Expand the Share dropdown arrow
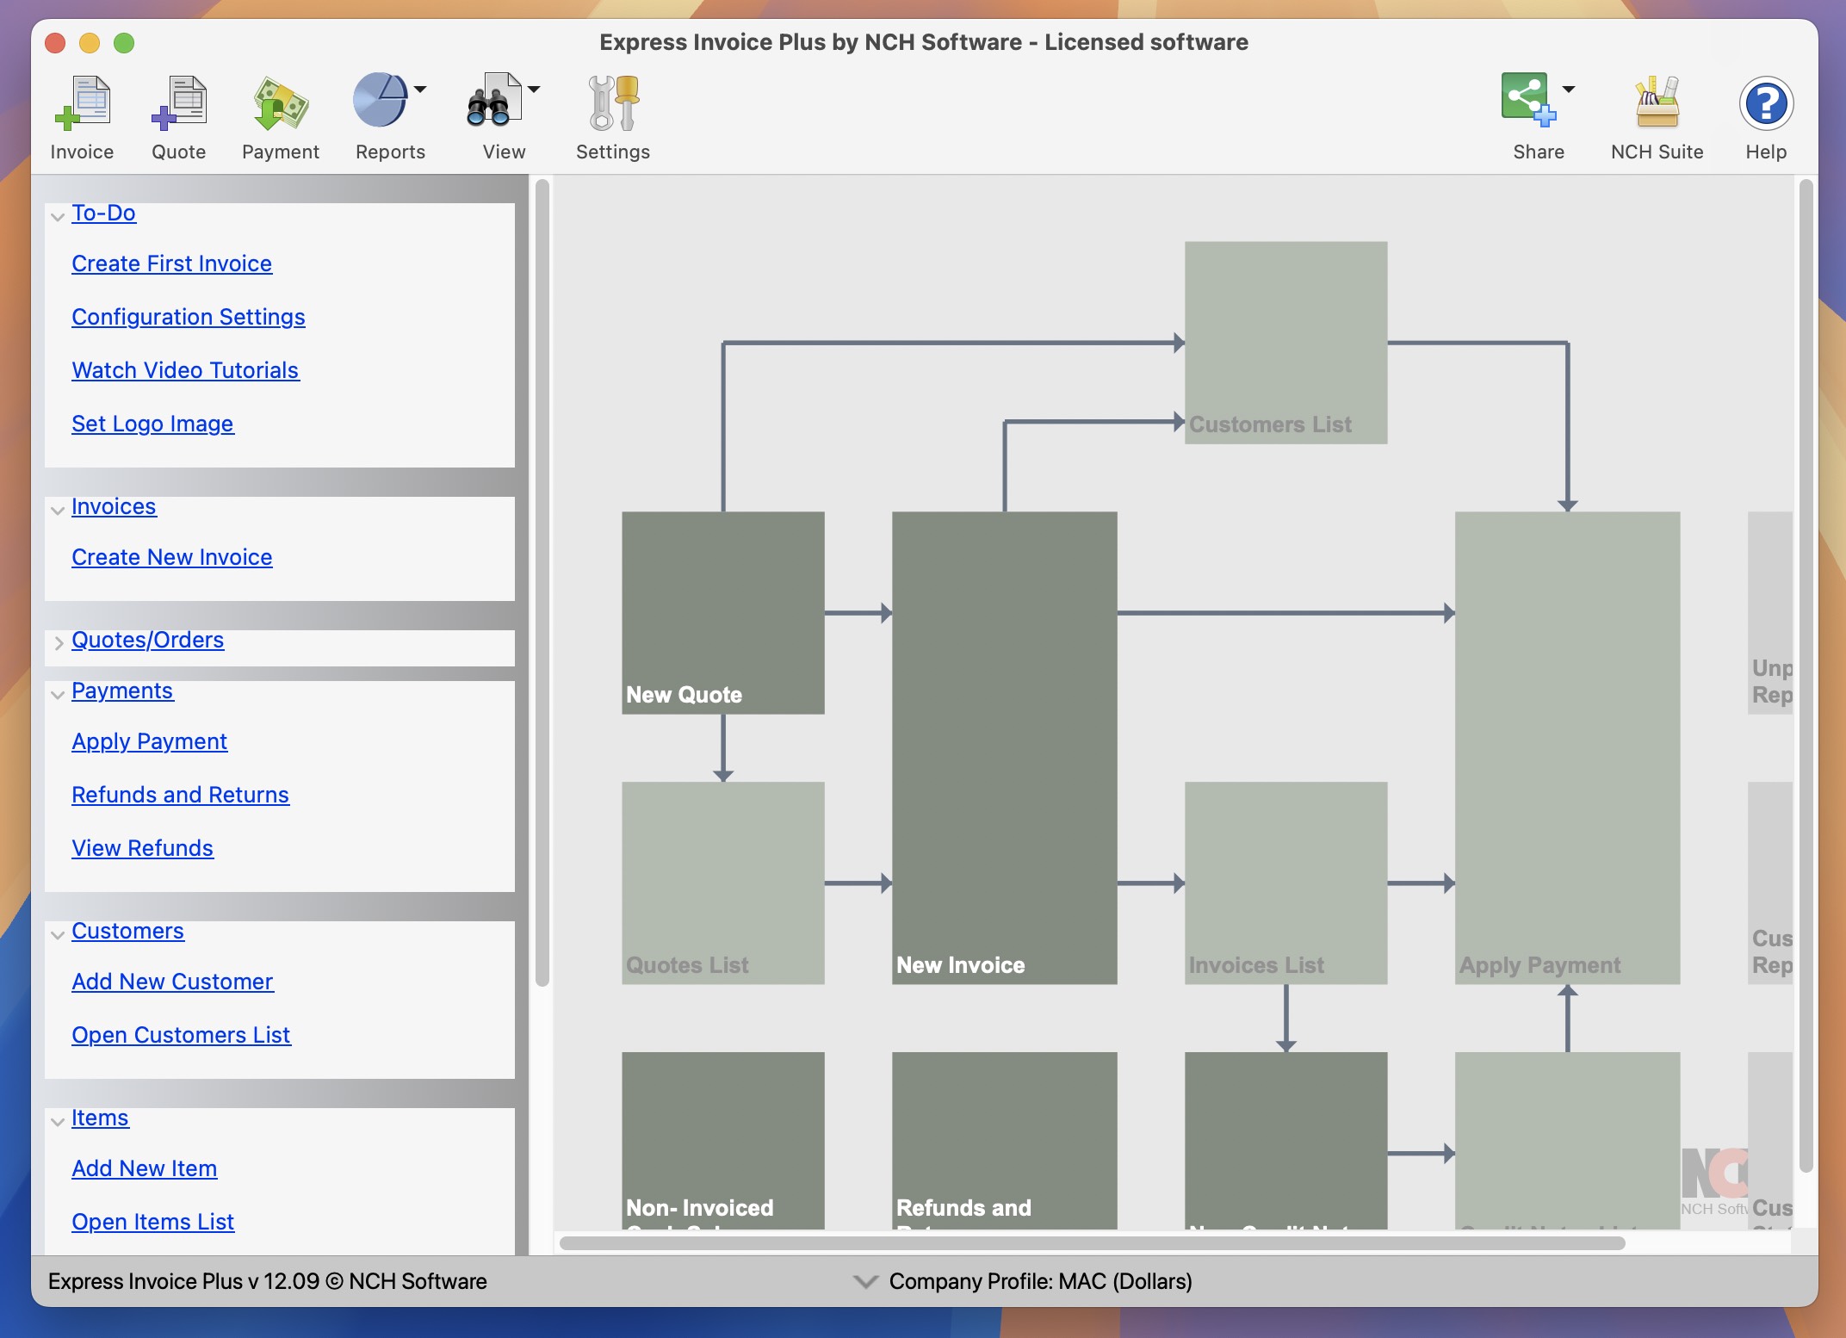This screenshot has height=1338, width=1846. (x=1569, y=89)
